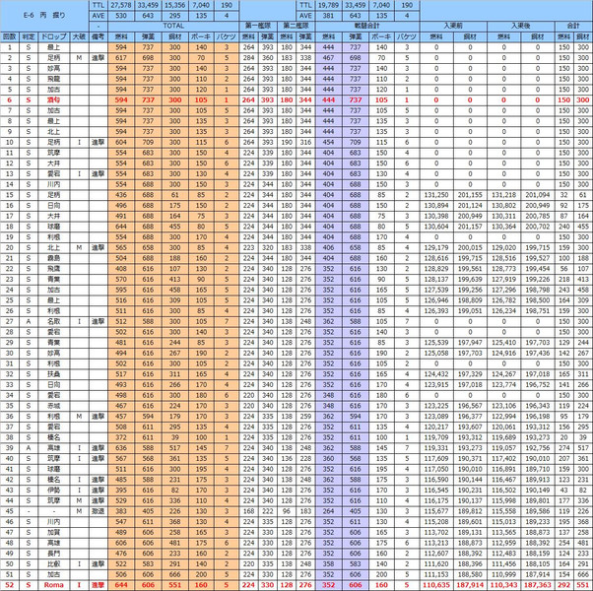
Task: Click the drop name 伊勢
Action: pos(53,491)
